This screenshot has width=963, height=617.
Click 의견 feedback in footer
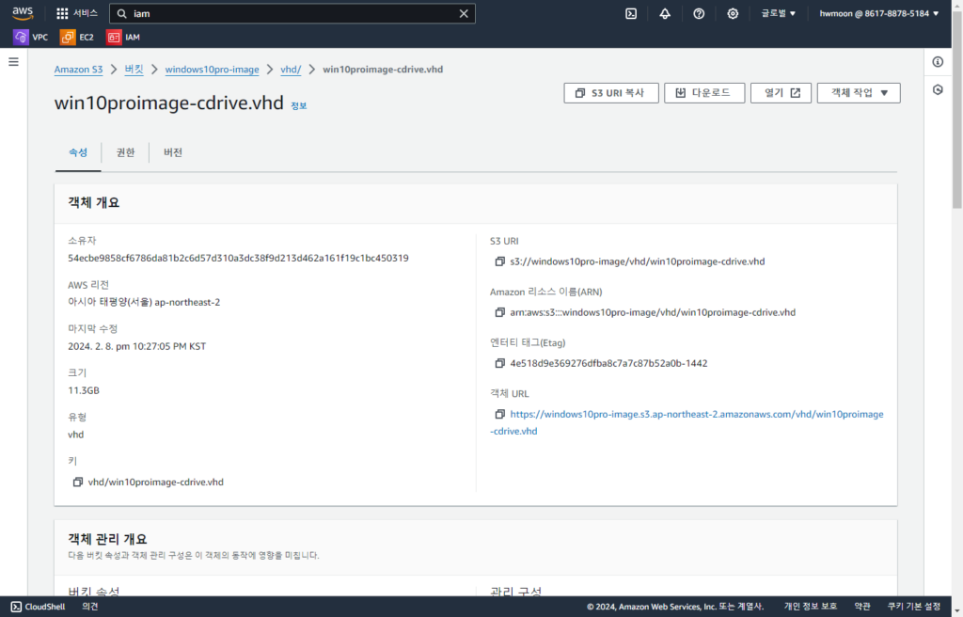tap(90, 607)
